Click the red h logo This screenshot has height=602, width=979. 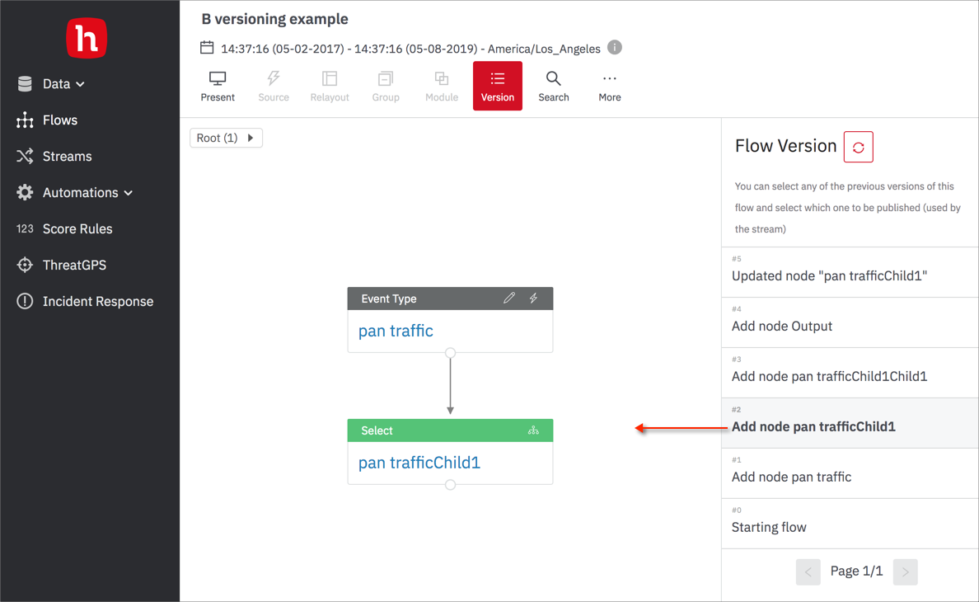coord(87,38)
